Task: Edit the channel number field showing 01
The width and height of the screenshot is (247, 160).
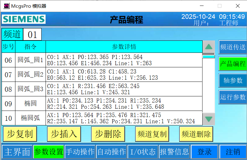Action: (32, 34)
